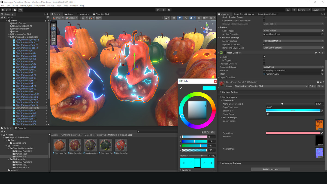
Task: Click the Edit button next to the shader
Action: pyautogui.click(x=312, y=86)
